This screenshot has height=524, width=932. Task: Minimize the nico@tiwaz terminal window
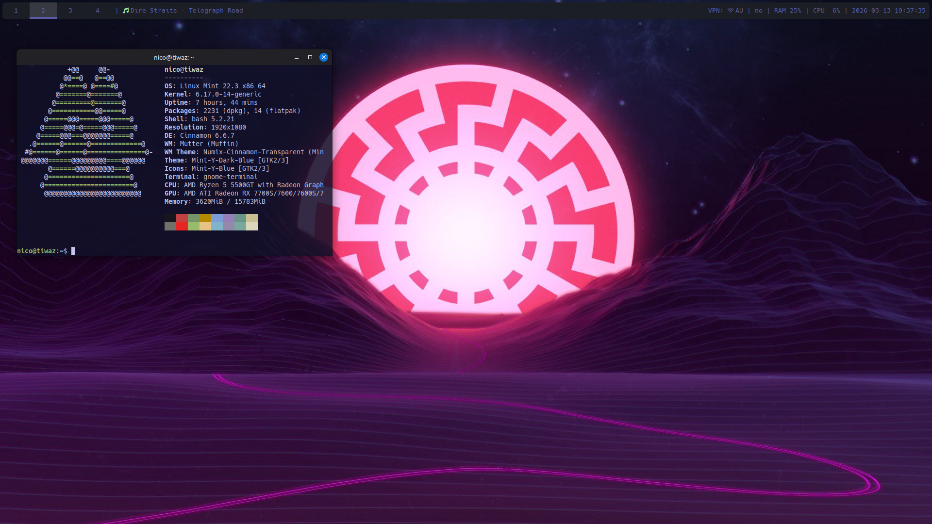(x=296, y=58)
